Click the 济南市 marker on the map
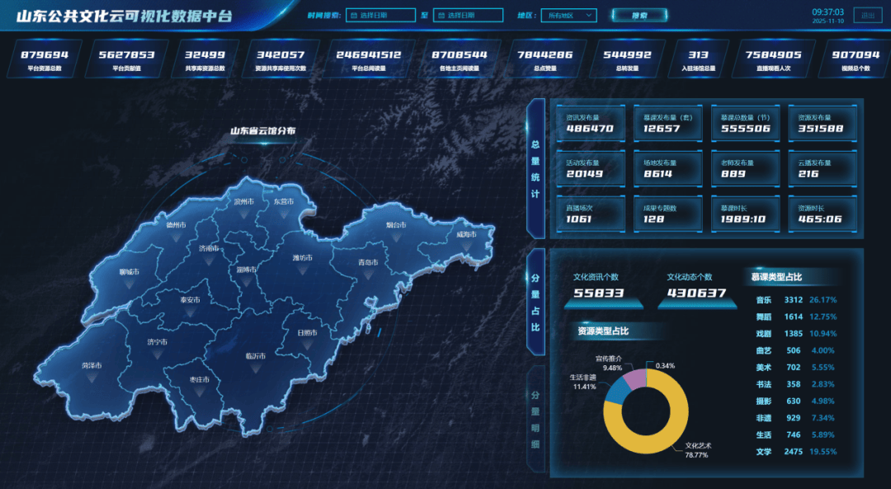891x489 pixels. click(x=209, y=257)
